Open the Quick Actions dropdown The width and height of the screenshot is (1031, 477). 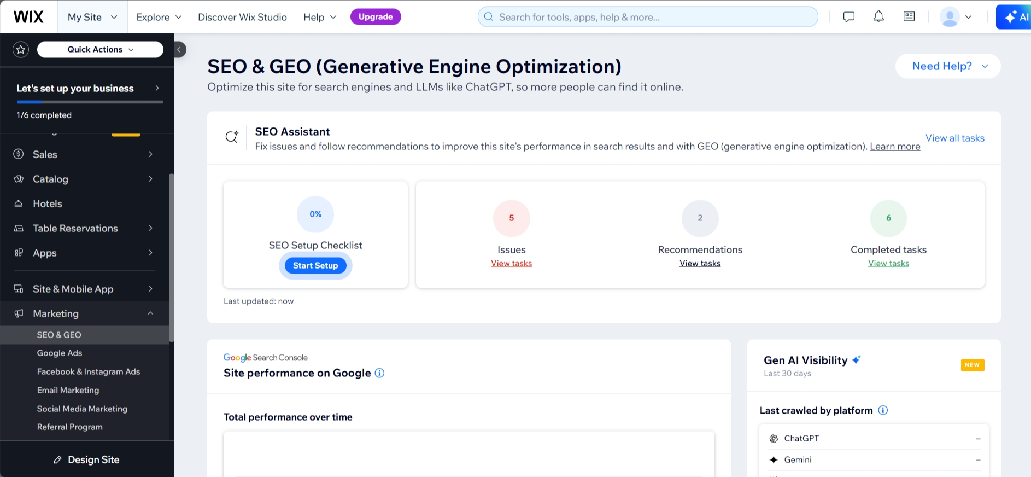pos(100,50)
